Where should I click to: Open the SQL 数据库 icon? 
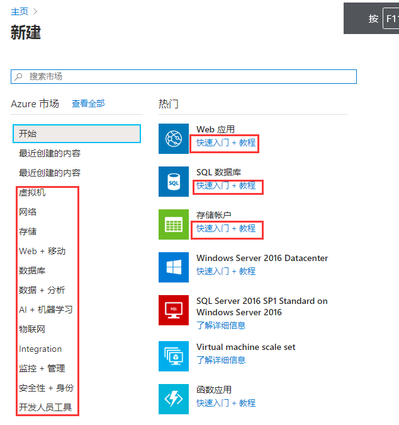tap(174, 182)
